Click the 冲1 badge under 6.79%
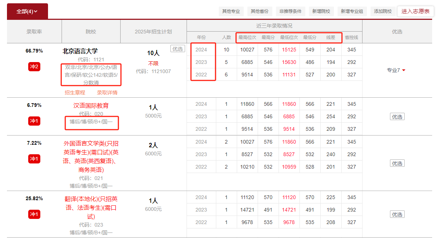This screenshot has width=438, height=238. (x=34, y=121)
